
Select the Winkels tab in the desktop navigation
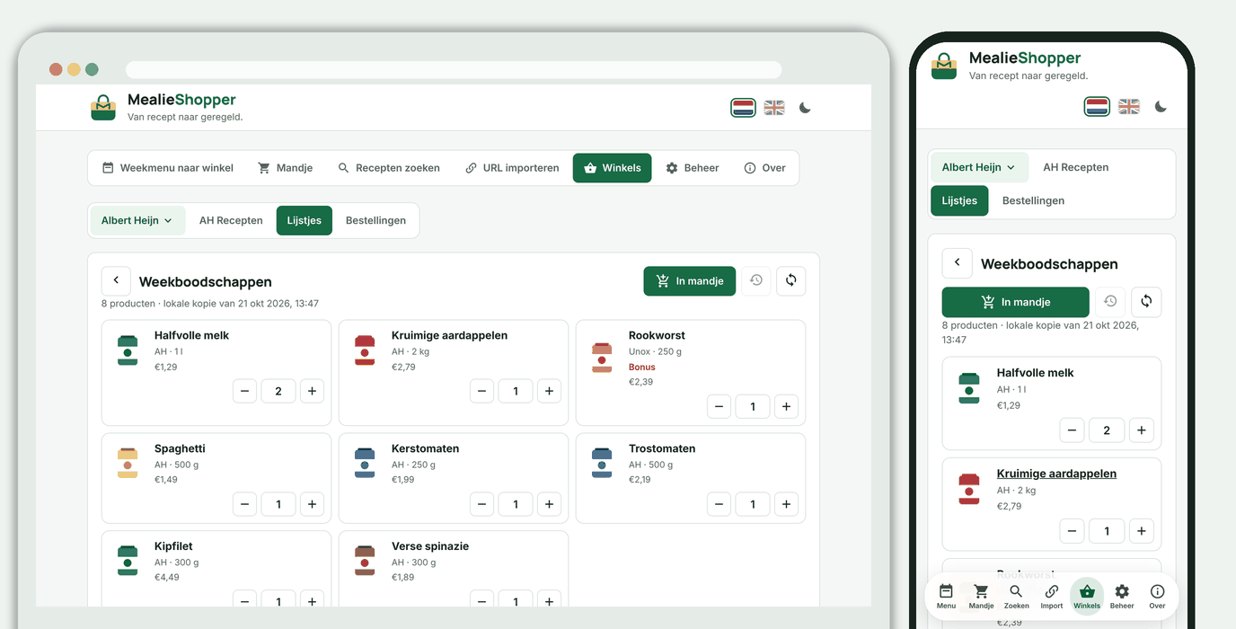click(x=613, y=168)
